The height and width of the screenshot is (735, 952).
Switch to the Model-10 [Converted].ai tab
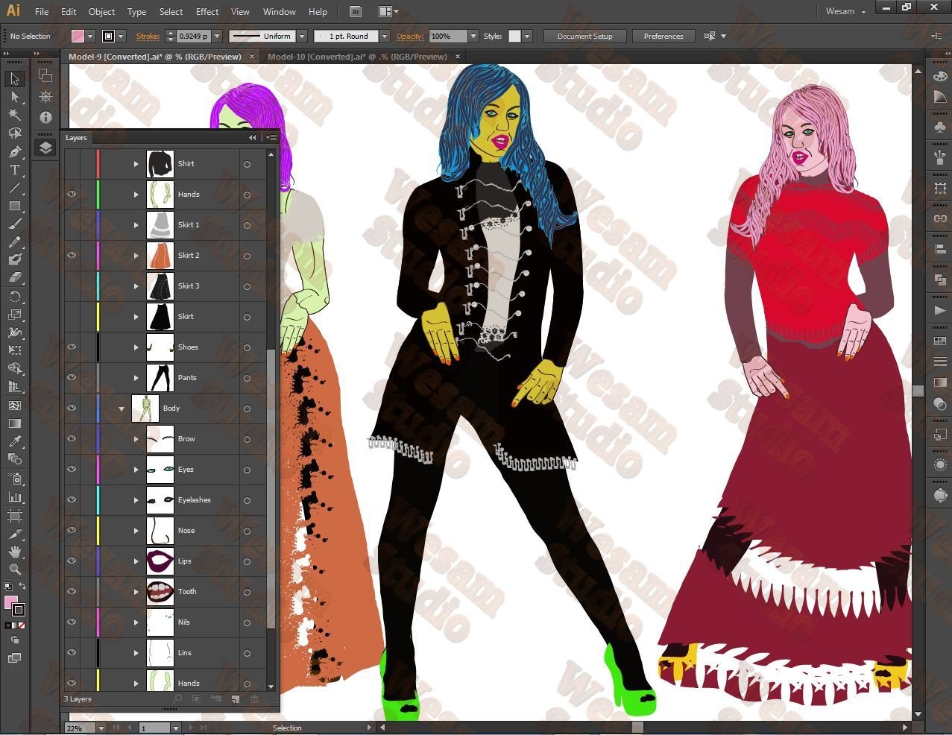point(357,57)
